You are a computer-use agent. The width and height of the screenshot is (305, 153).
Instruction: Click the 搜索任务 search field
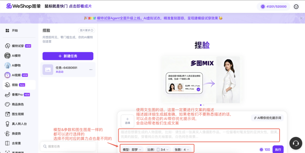tap(68, 146)
